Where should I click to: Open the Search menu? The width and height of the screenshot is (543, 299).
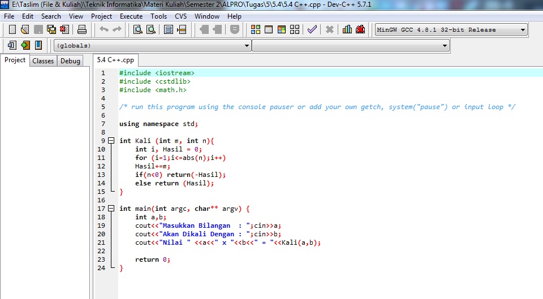(51, 16)
